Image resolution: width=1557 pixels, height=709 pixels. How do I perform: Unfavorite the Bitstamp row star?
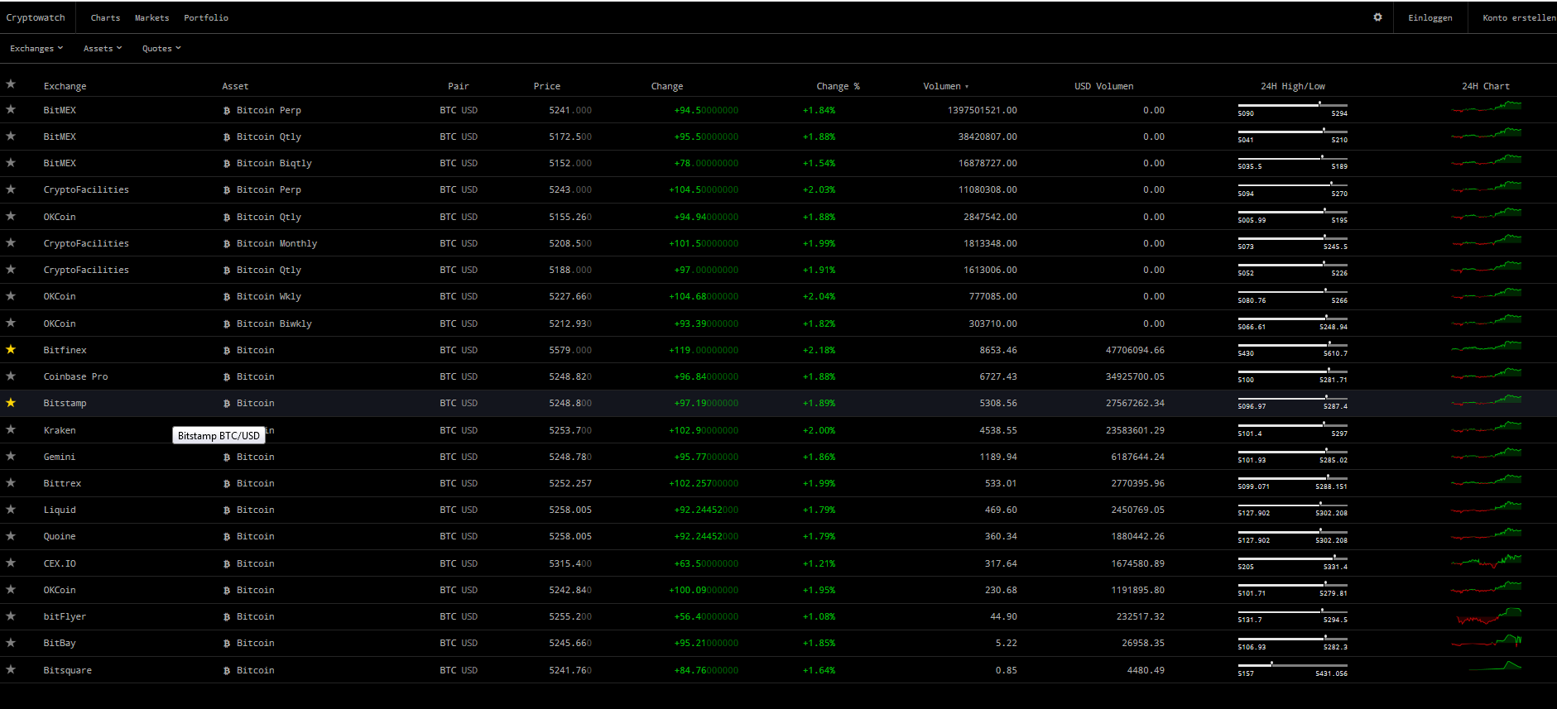tap(11, 403)
